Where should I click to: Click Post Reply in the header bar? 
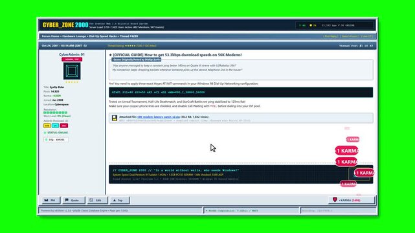pos(331,36)
